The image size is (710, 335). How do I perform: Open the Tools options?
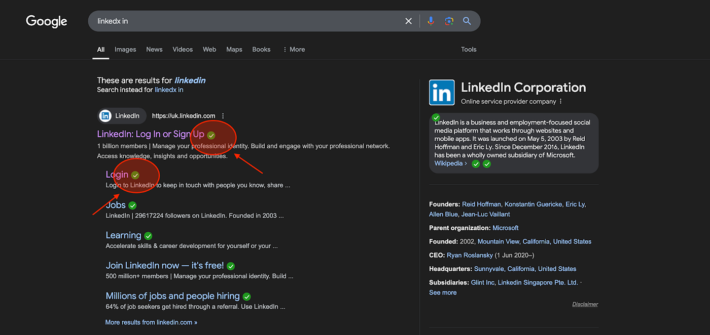[469, 50]
